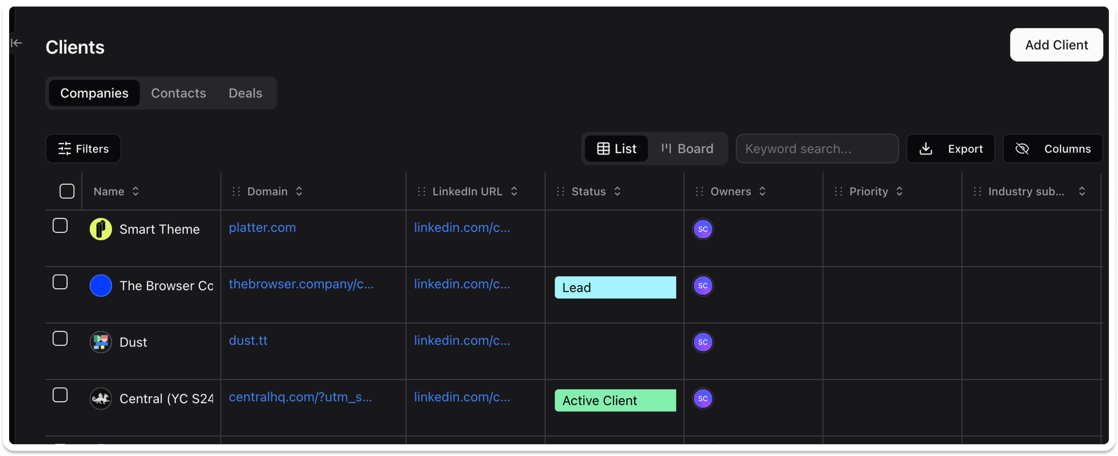
Task: Click the SC owner avatar for Smart Theme
Action: click(703, 229)
